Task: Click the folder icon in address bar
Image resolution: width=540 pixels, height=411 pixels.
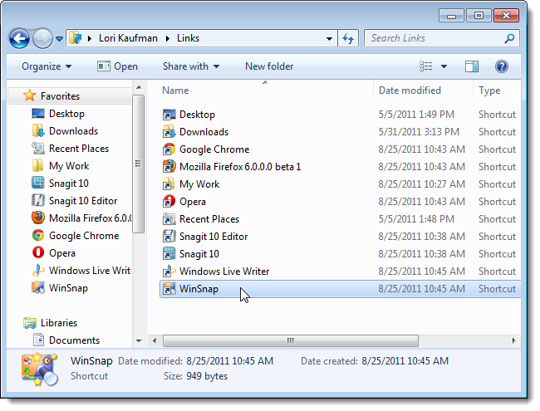Action: (x=75, y=37)
